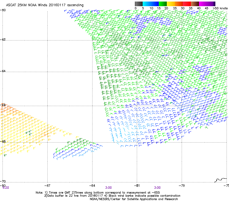Click the '-81' longitude axis label
The image size is (229, 201).
137,185
